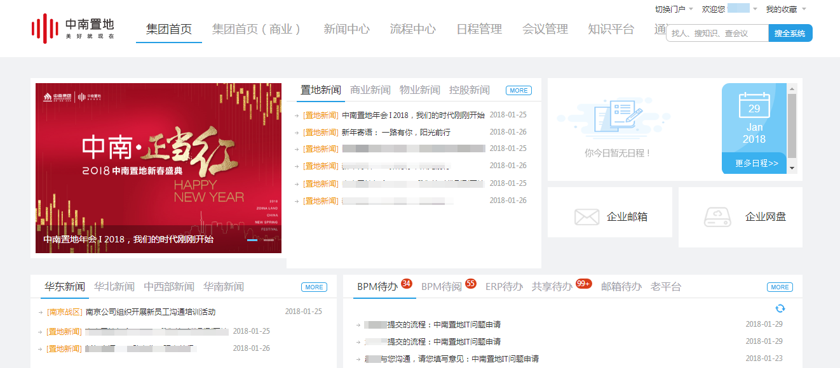This screenshot has width=840, height=368.
Task: Click the schedule panel scroll-down arrow
Action: pos(792,168)
